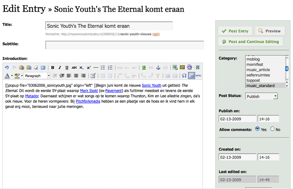Select music_standard in Category list

click(x=265, y=86)
